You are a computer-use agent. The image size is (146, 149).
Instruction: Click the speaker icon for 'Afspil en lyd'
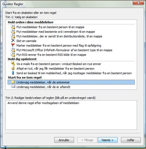point(13,68)
